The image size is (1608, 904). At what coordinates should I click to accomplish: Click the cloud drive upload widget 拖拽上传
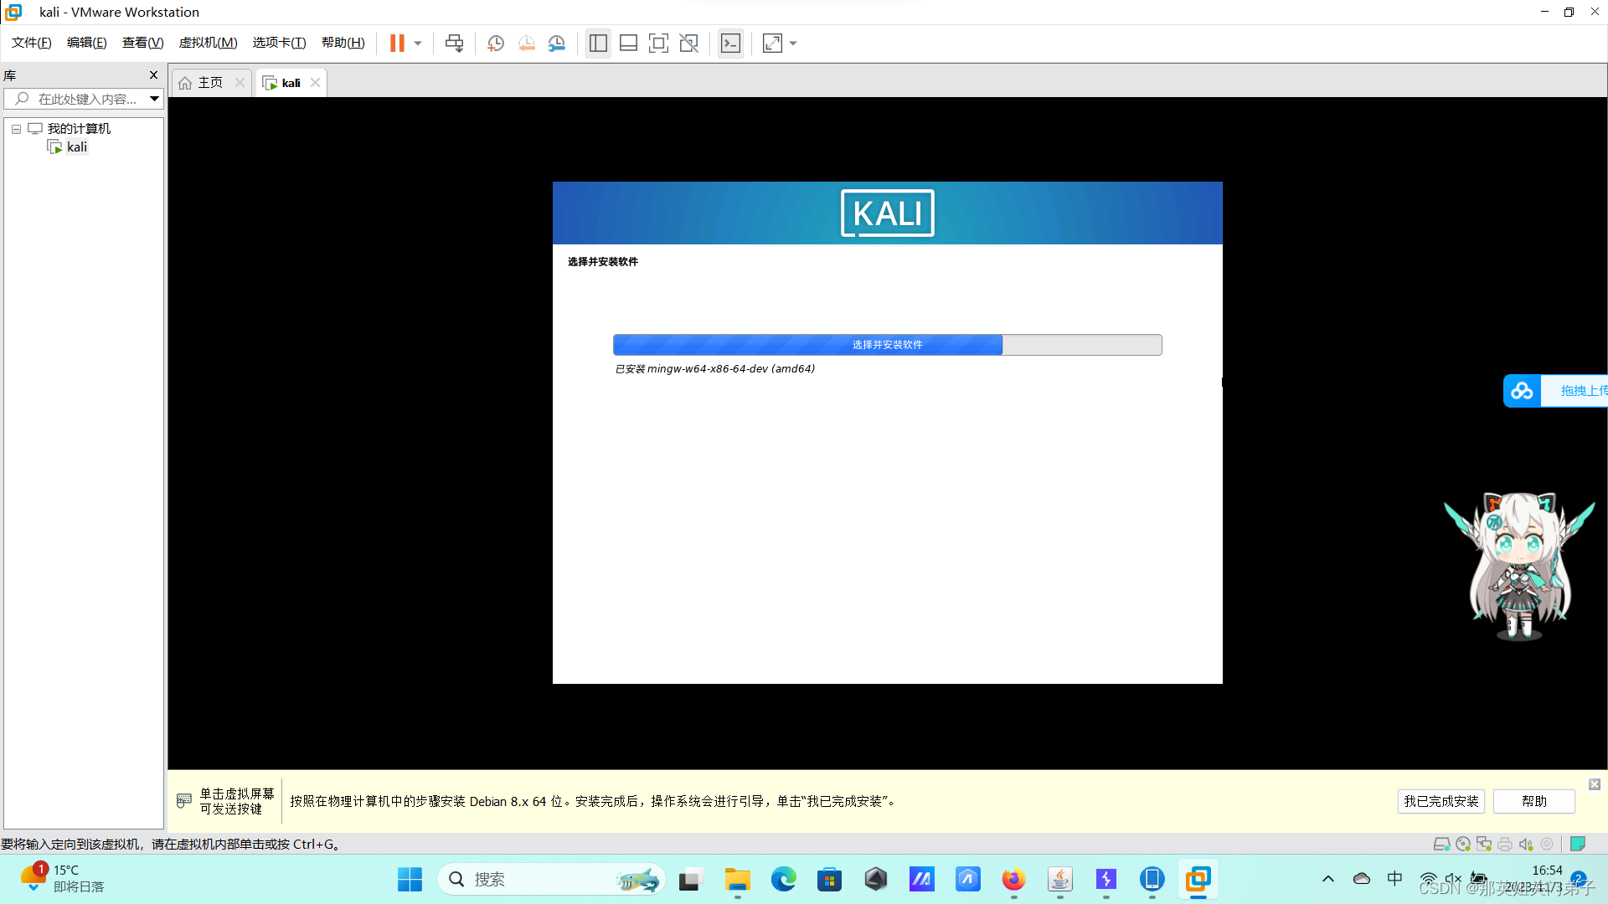(x=1556, y=391)
